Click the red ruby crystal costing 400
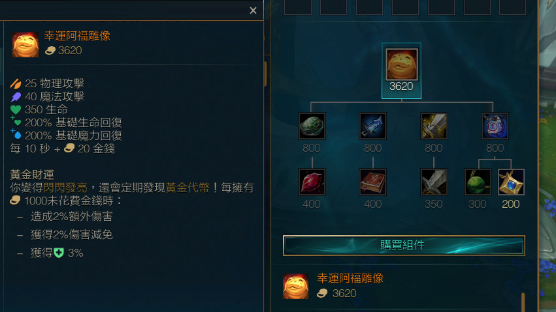The height and width of the screenshot is (312, 556). point(312,182)
